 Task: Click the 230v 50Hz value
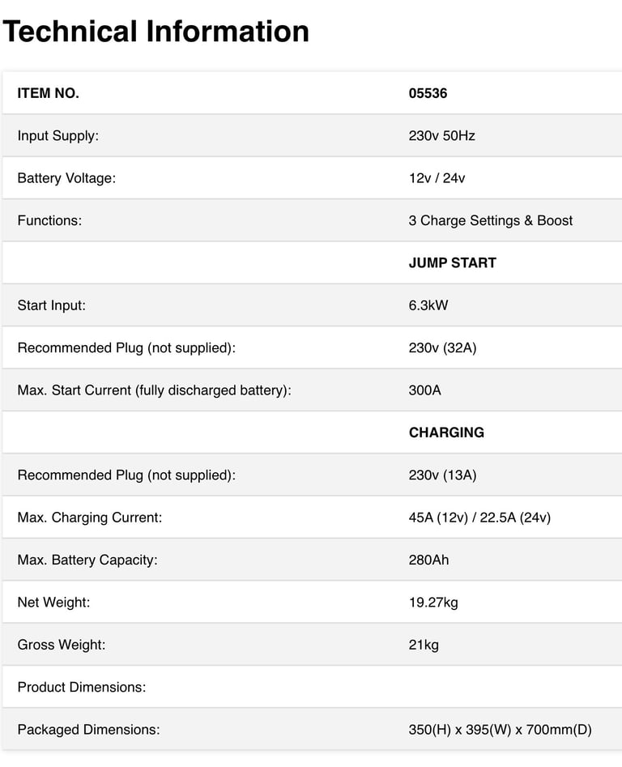(x=441, y=135)
